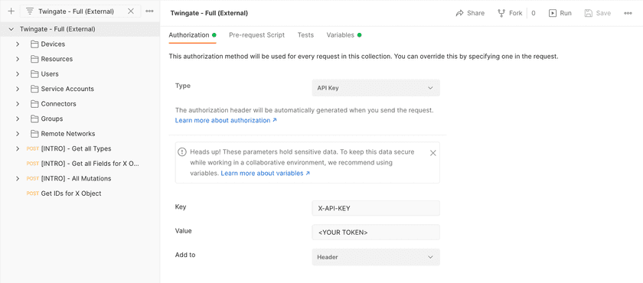This screenshot has width=643, height=283.
Task: Dismiss the Heads up sensitive data notice
Action: 432,153
